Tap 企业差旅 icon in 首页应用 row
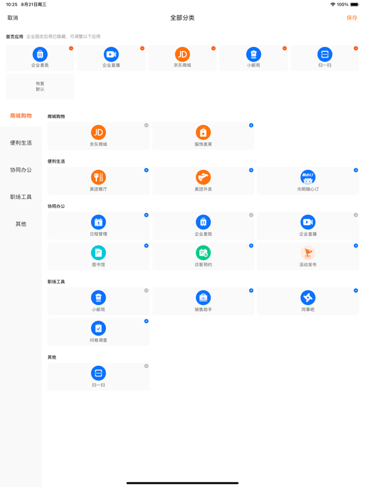The height and width of the screenshot is (487, 365). [40, 55]
